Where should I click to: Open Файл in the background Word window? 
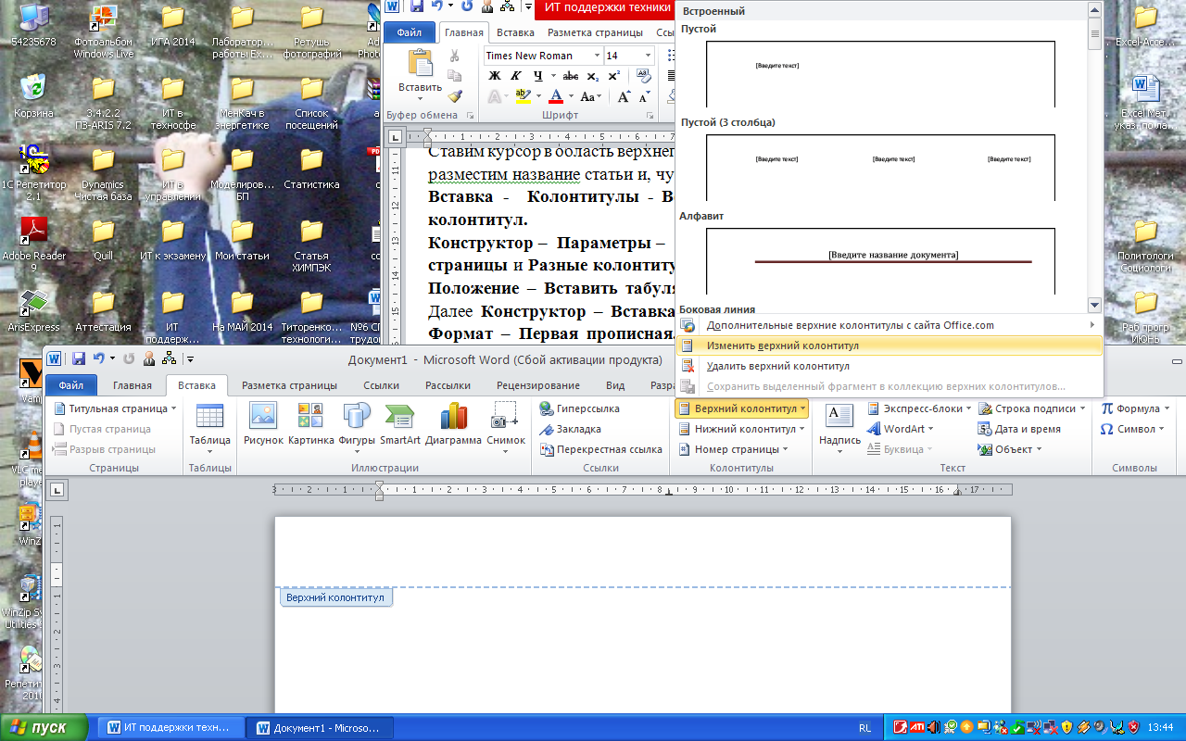410,32
